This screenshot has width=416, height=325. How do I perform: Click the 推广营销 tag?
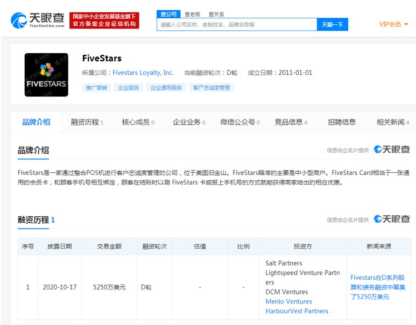pyautogui.click(x=96, y=88)
